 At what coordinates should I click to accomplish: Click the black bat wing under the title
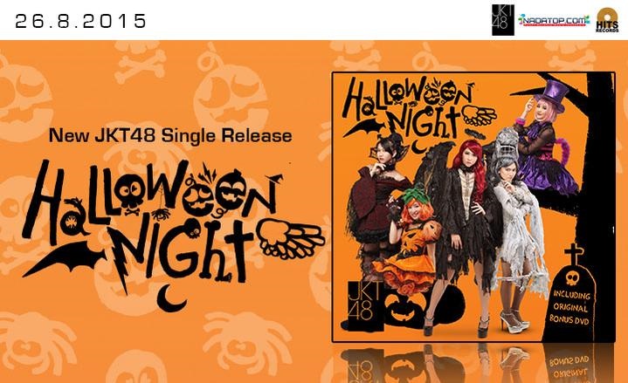coord(64,257)
